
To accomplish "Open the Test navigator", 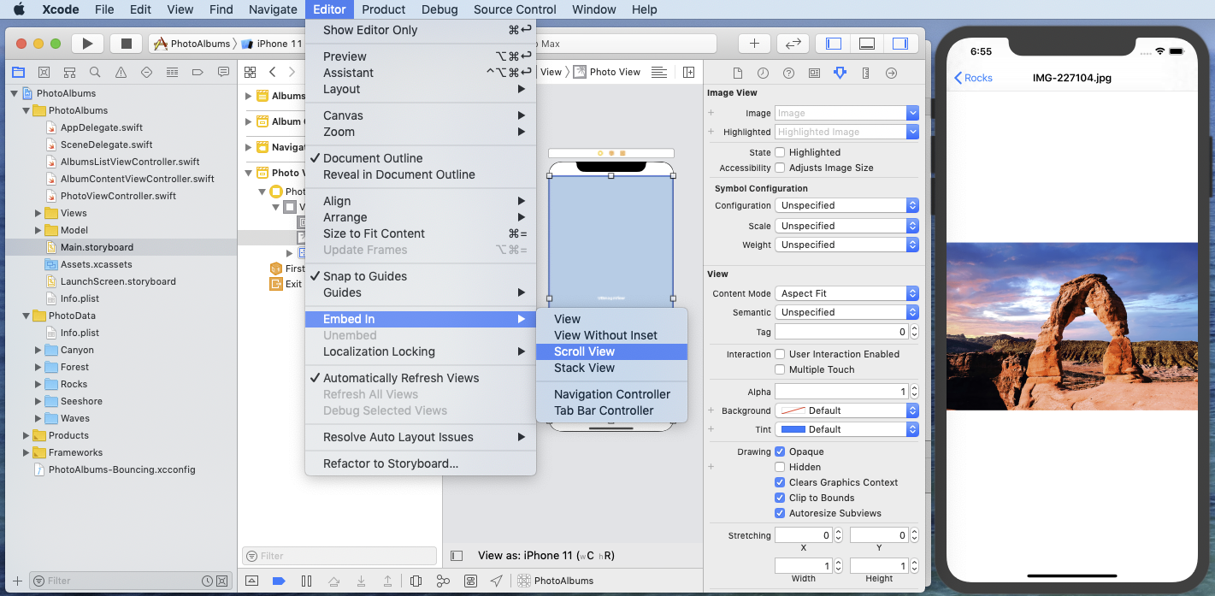I will coord(146,73).
